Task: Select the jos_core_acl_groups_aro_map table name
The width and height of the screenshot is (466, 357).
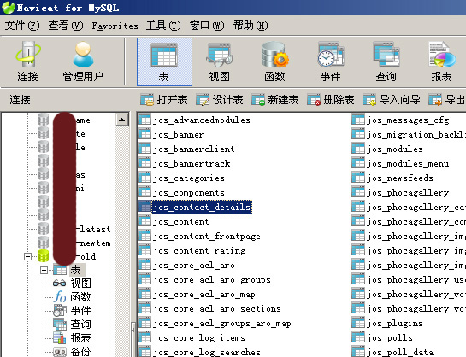Action: click(x=222, y=324)
